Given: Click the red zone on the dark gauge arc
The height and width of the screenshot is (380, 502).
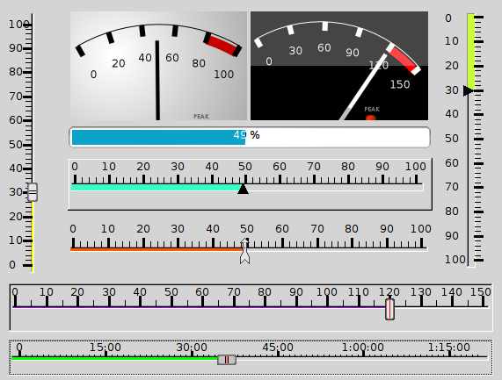Looking at the screenshot, I should [x=404, y=59].
